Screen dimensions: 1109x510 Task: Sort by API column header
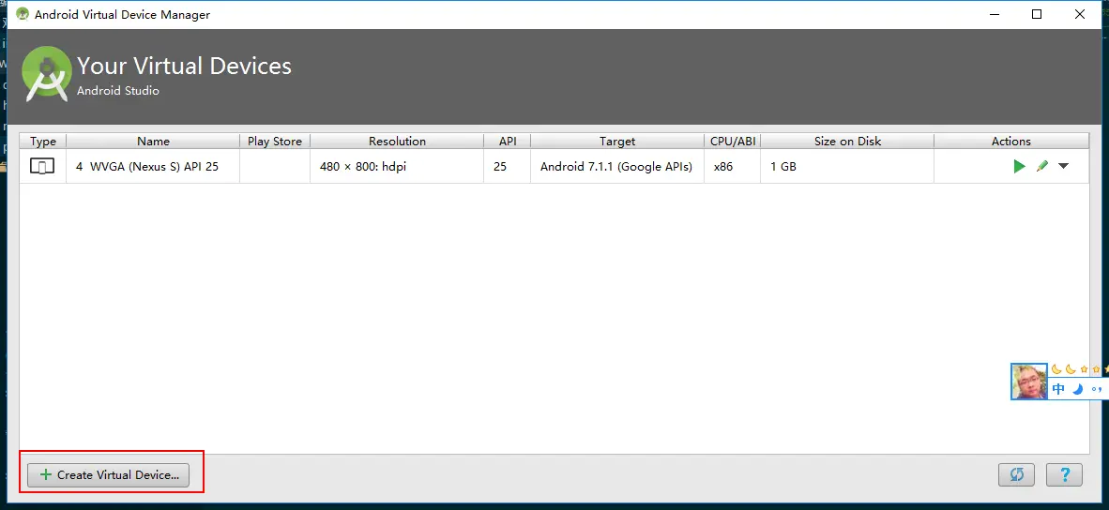[x=507, y=142]
